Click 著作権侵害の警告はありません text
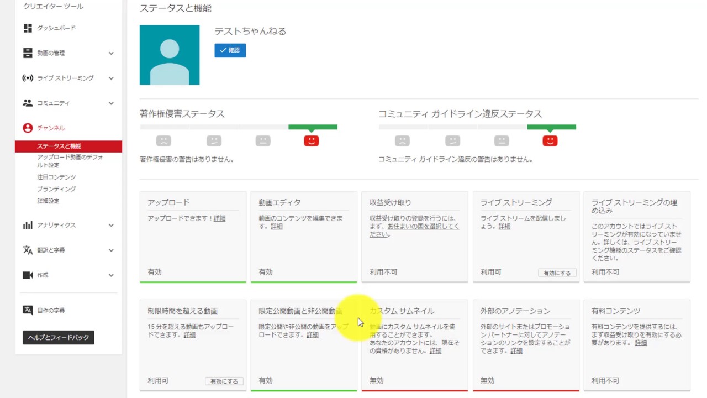The width and height of the screenshot is (707, 398). click(187, 159)
